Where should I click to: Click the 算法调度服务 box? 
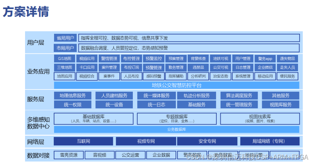coord(239,96)
